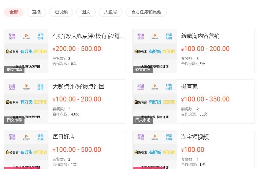Screen dimensions: 260x169
Task: Click the 图文市场 badge on 大咖点评 card
Action: pyautogui.click(x=14, y=120)
